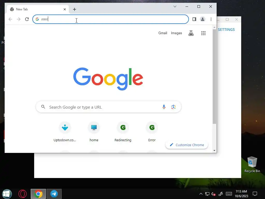Open Uptodown.co... shortcut
This screenshot has width=265, height=199.
65,132
